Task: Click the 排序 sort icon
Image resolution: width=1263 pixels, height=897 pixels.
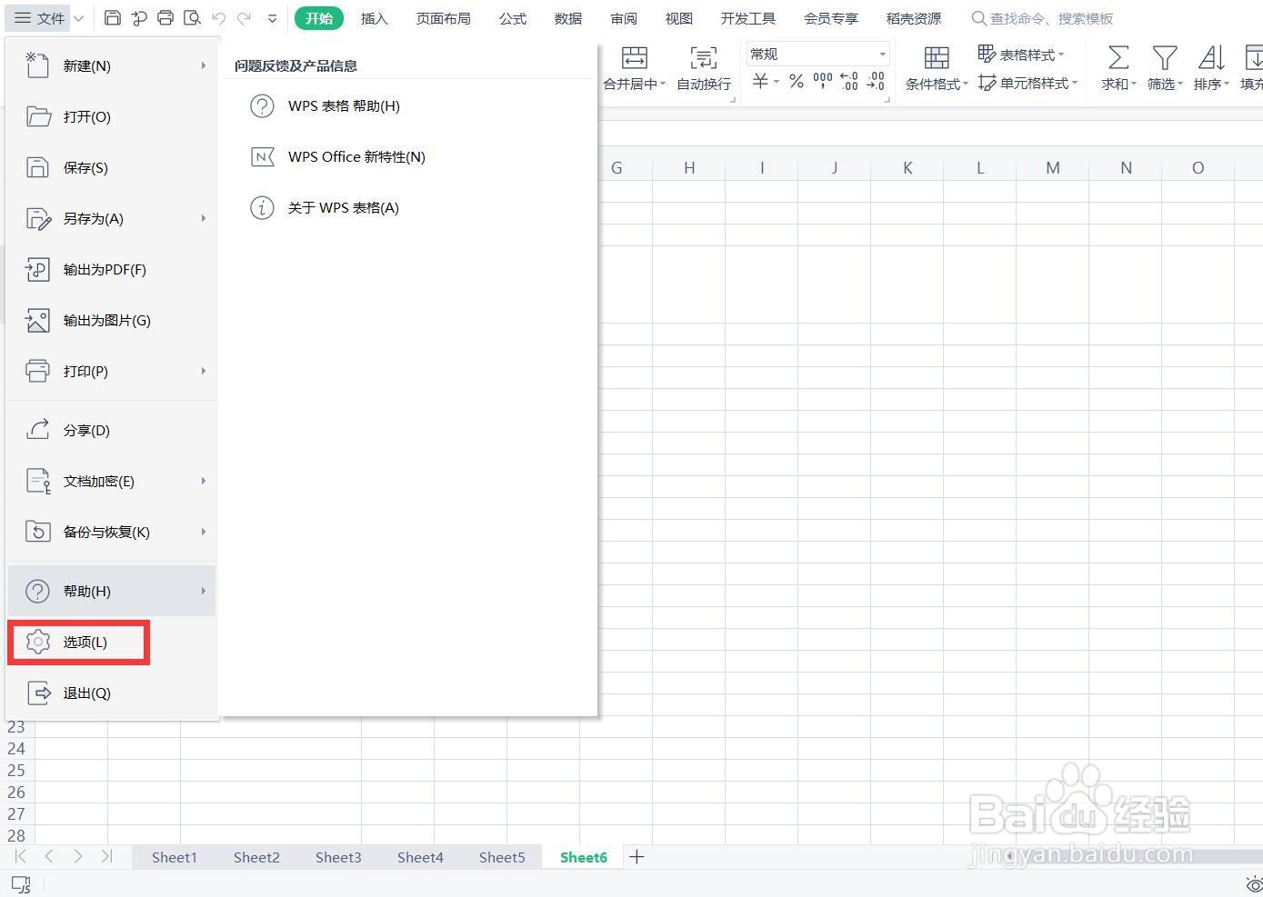Action: click(1211, 58)
